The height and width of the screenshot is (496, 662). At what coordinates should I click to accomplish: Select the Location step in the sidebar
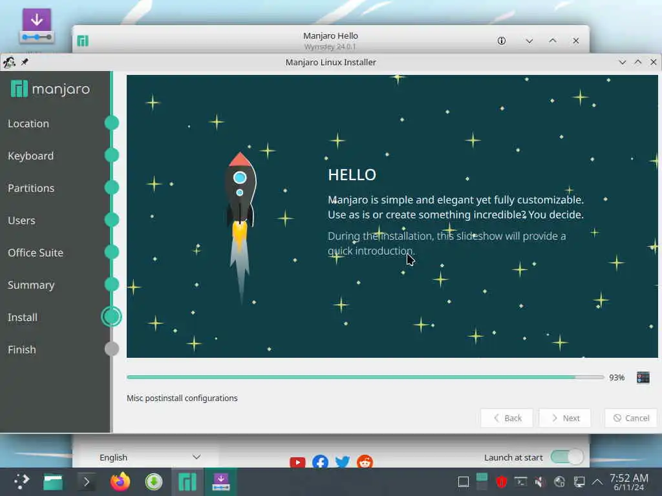pyautogui.click(x=28, y=123)
